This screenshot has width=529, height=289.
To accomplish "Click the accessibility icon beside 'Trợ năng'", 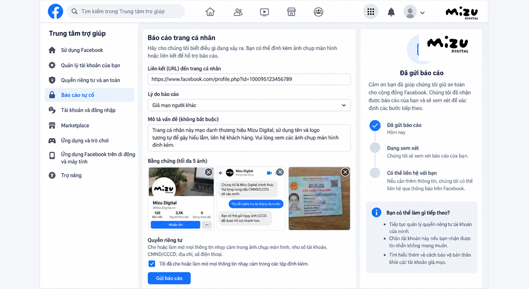I will point(52,175).
